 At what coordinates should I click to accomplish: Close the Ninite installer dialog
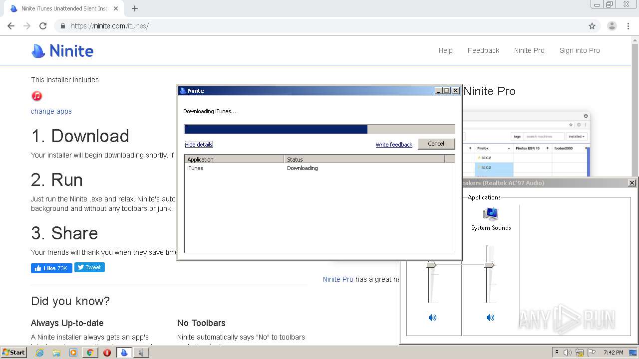click(455, 91)
